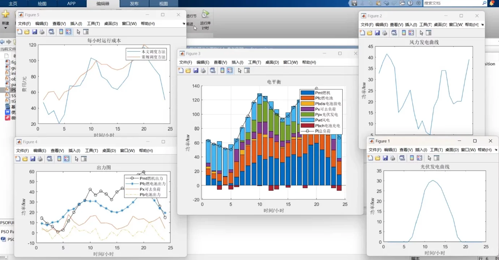Switch to the 绘图 ribbon tab

42,4
